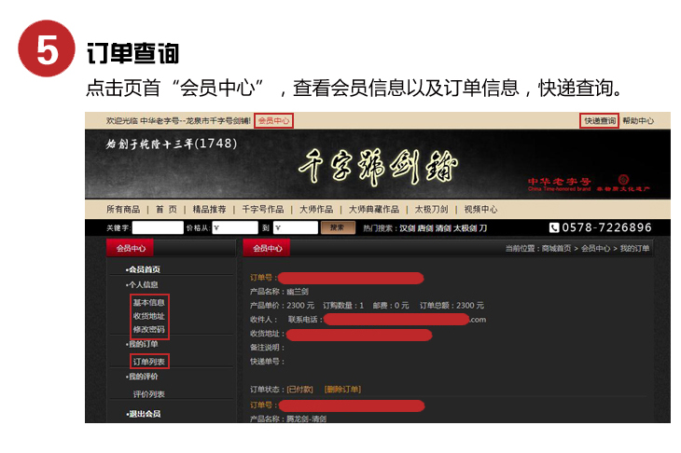
Task: Open 太极刀剑 navigation item
Action: click(x=431, y=209)
